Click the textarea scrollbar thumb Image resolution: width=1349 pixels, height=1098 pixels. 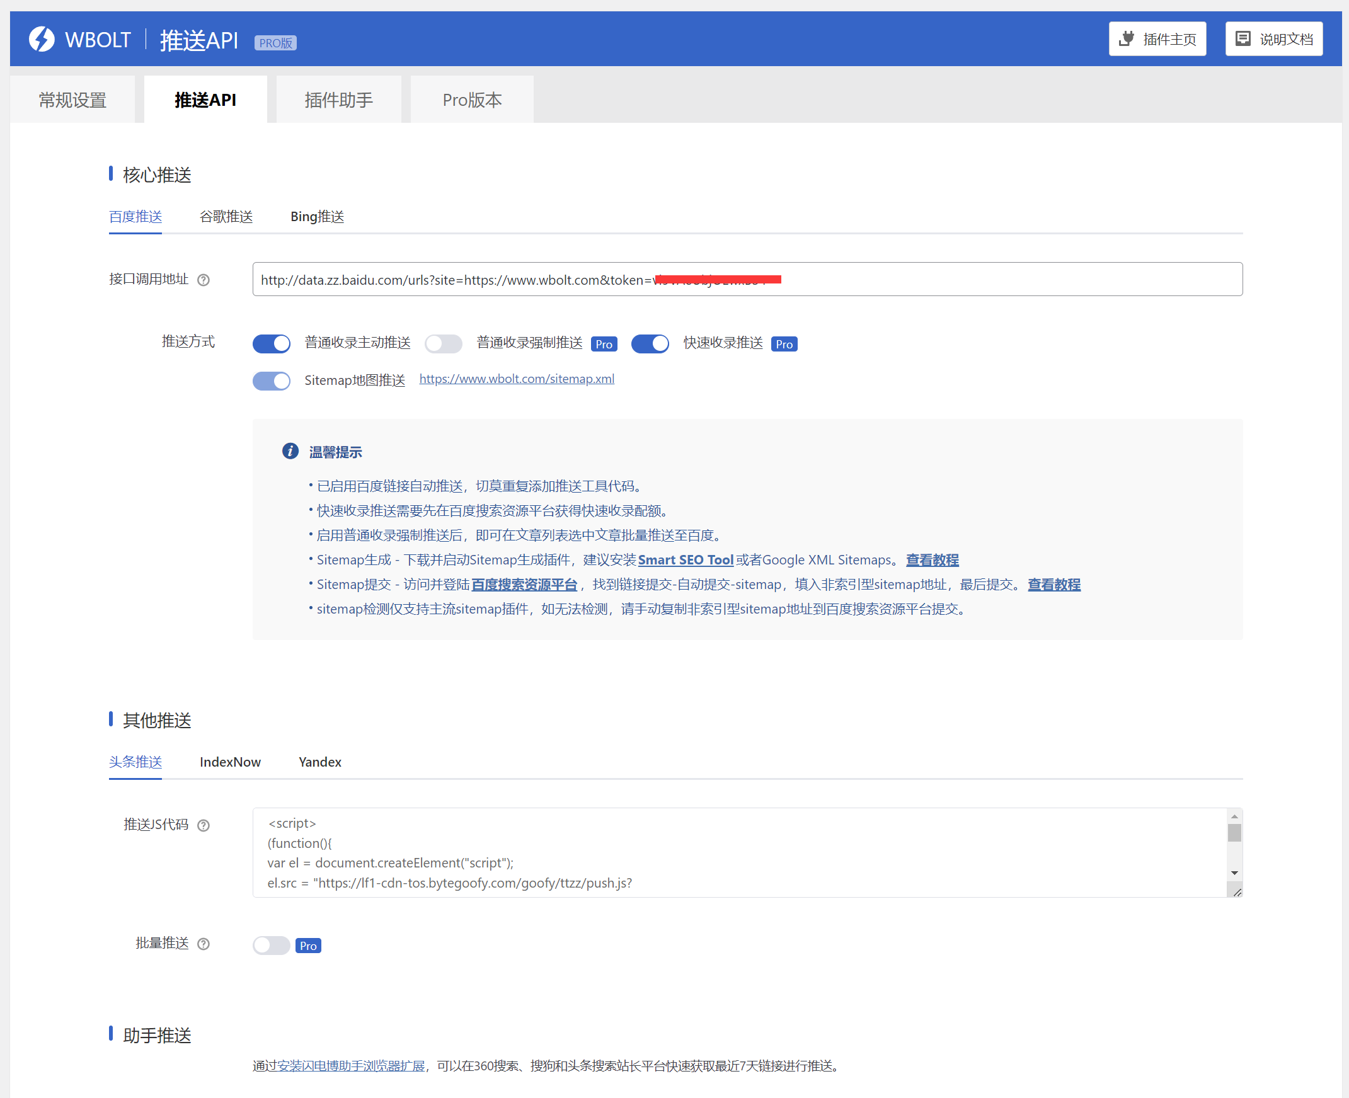click(1234, 833)
